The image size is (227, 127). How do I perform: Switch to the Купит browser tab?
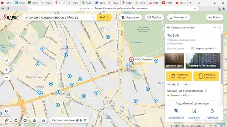tap(7, 3)
